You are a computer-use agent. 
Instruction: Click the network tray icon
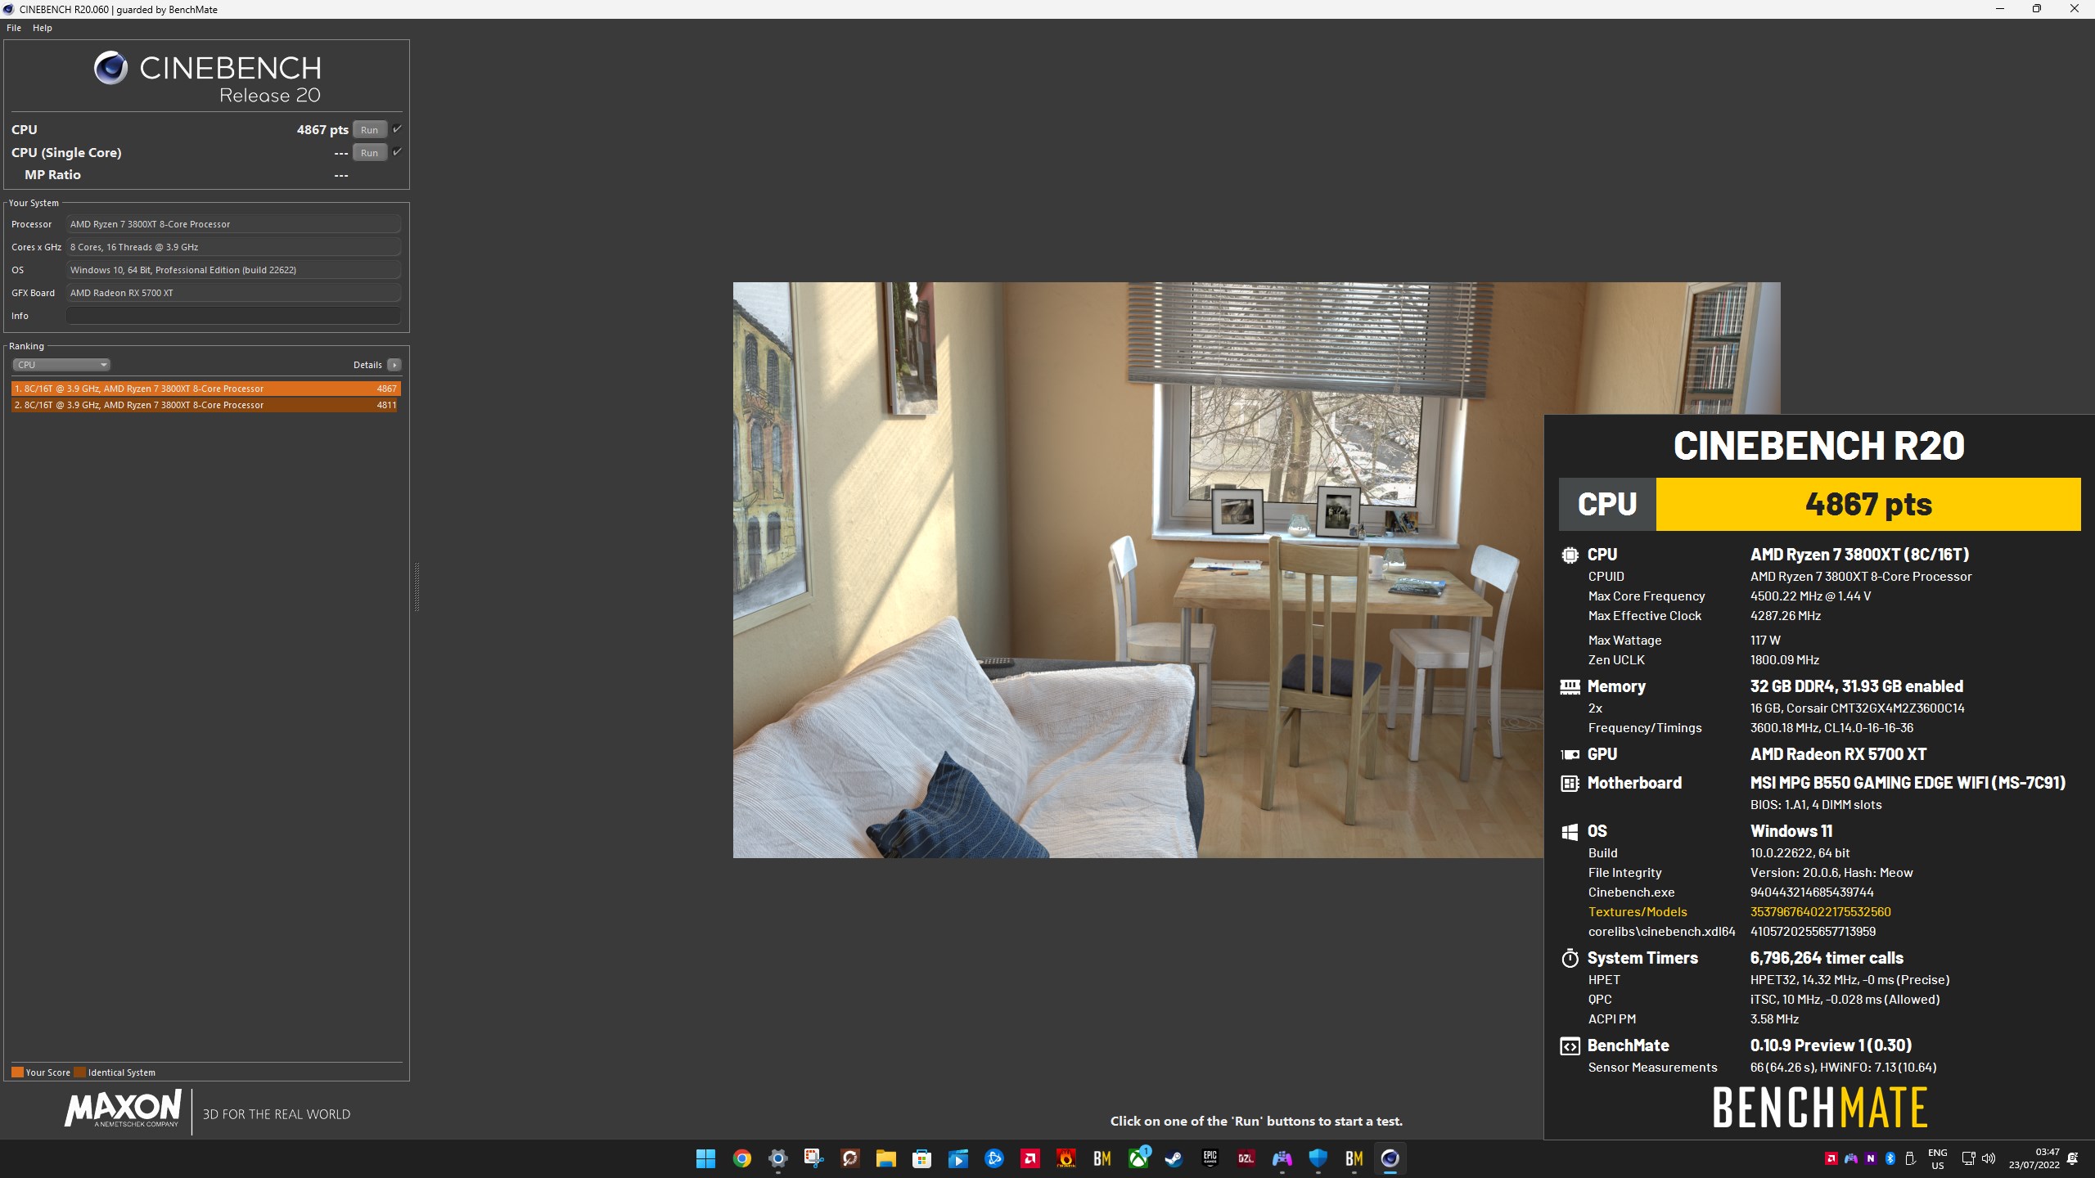point(1968,1158)
